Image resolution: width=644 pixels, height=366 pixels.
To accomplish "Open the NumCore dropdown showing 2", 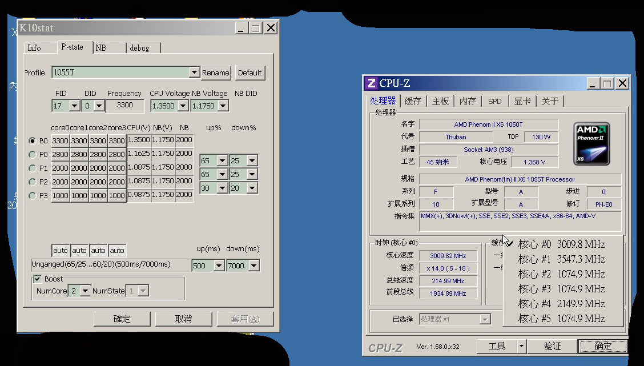I will [85, 291].
